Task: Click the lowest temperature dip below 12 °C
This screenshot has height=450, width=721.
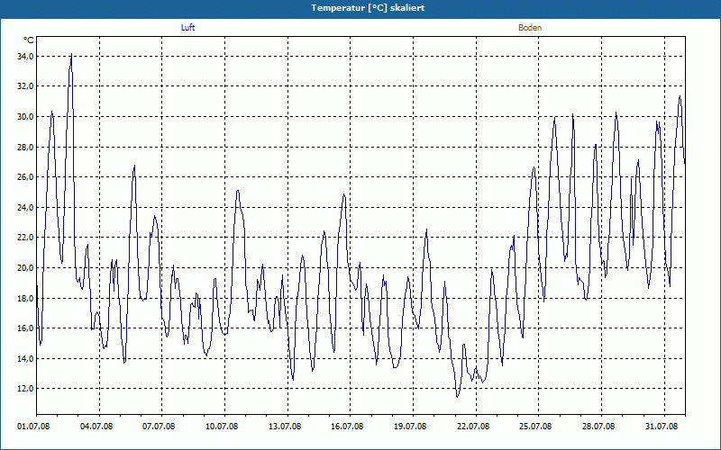Action: [x=457, y=396]
